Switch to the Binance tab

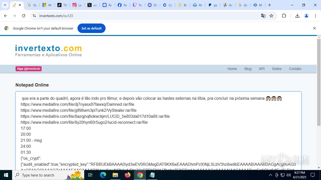pos(182,5)
